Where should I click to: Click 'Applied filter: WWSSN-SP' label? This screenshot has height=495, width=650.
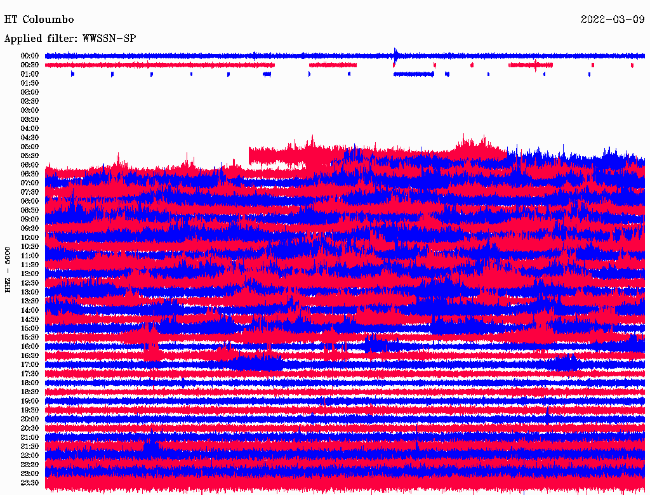[x=70, y=39]
